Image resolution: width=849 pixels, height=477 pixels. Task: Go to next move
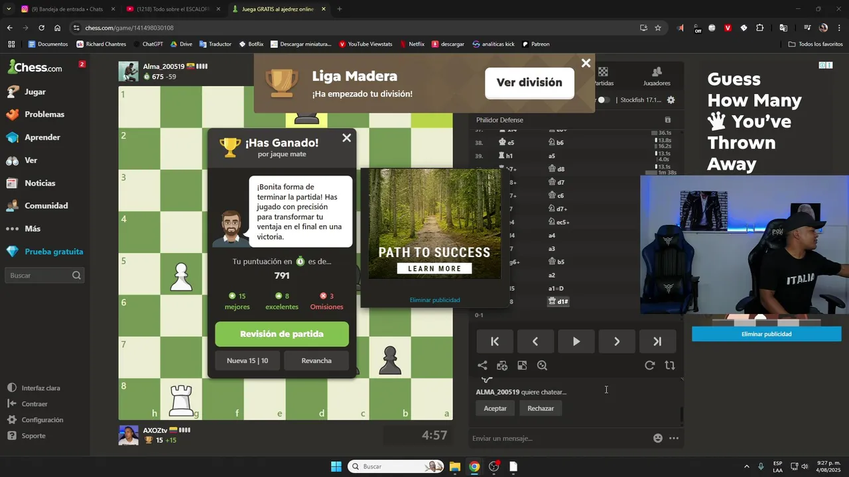click(x=616, y=341)
